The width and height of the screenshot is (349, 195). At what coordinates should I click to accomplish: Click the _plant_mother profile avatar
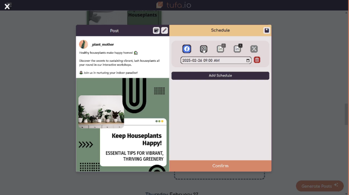coord(84,44)
